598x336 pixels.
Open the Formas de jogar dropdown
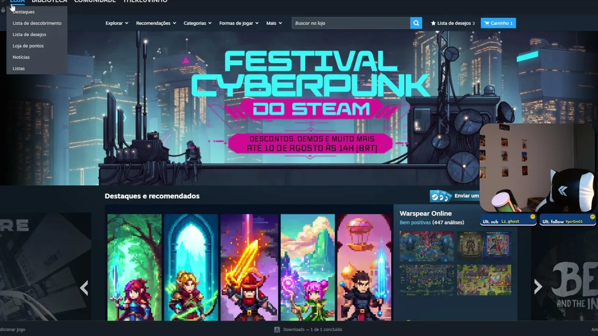tap(239, 23)
